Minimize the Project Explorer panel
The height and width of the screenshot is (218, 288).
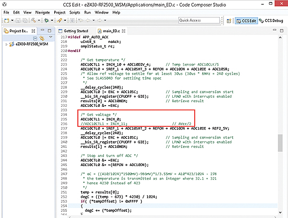pyautogui.click(x=42, y=30)
